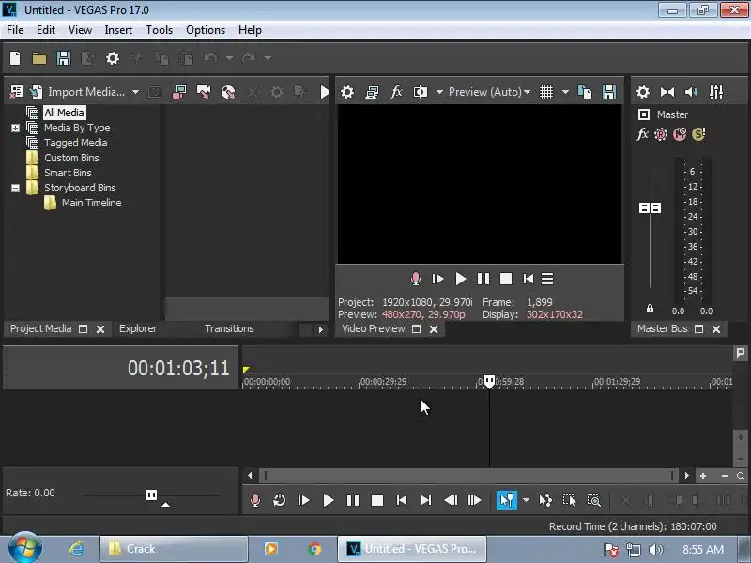Toggle Master automation settings icon
Image resolution: width=751 pixels, height=563 pixels.
coord(661,134)
